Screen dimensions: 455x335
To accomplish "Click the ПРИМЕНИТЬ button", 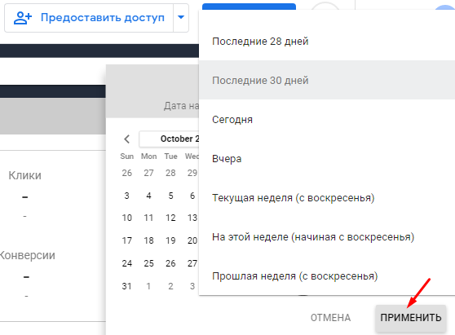I will point(411,318).
